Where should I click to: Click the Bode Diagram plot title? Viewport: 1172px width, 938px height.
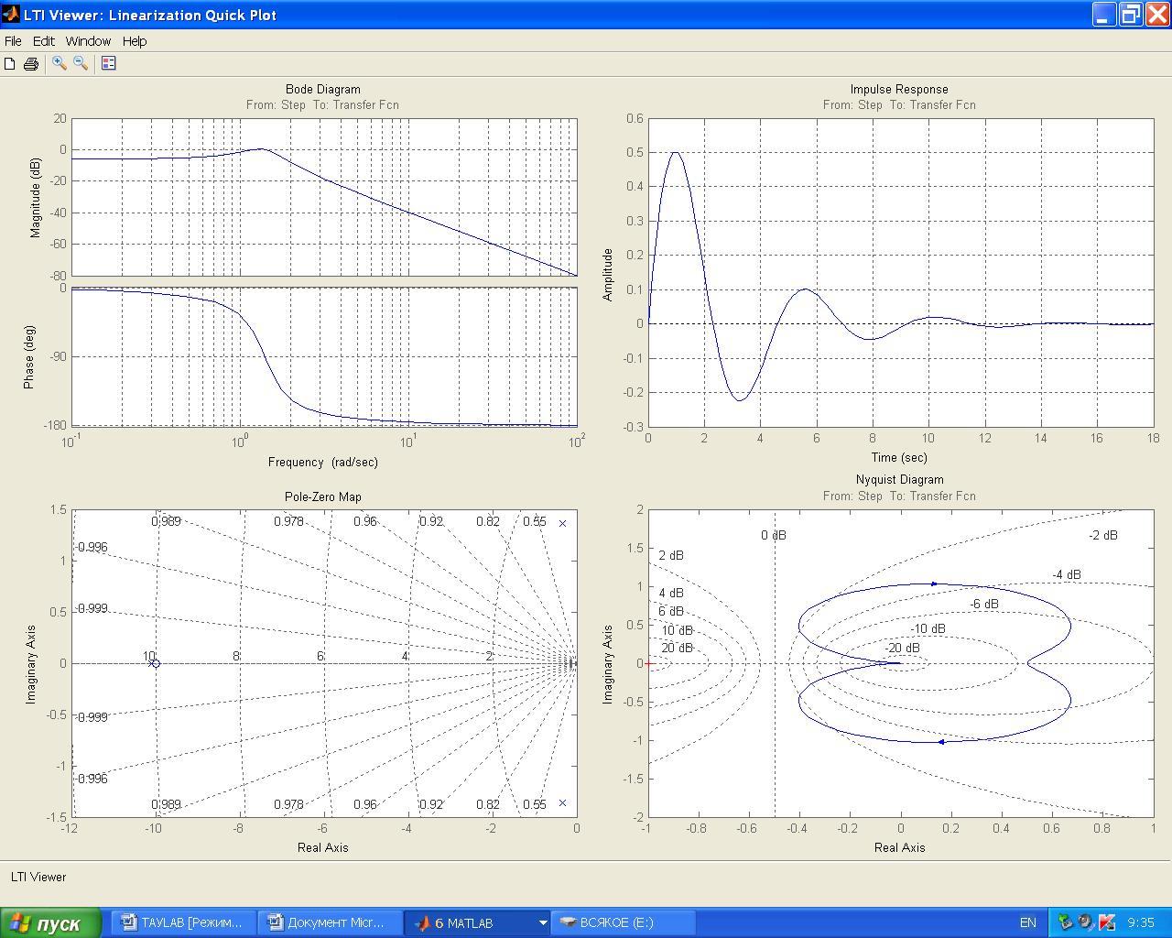coord(322,90)
